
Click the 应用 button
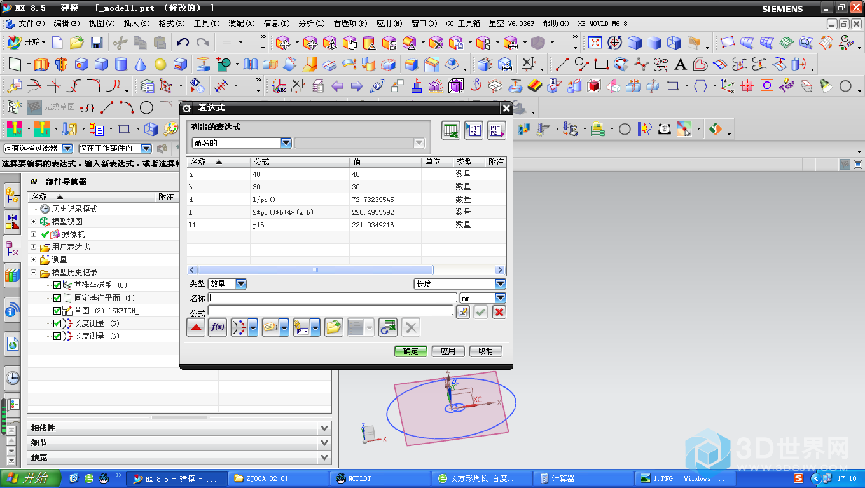(x=448, y=351)
